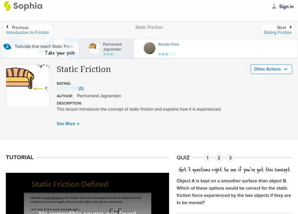Viewport: 298px width, 214px height.
Task: Click the Previous arrow chevron icon
Action: [8, 26]
